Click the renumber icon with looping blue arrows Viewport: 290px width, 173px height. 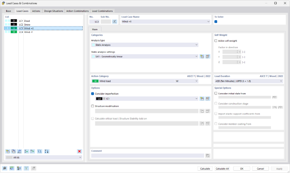tap(39, 151)
